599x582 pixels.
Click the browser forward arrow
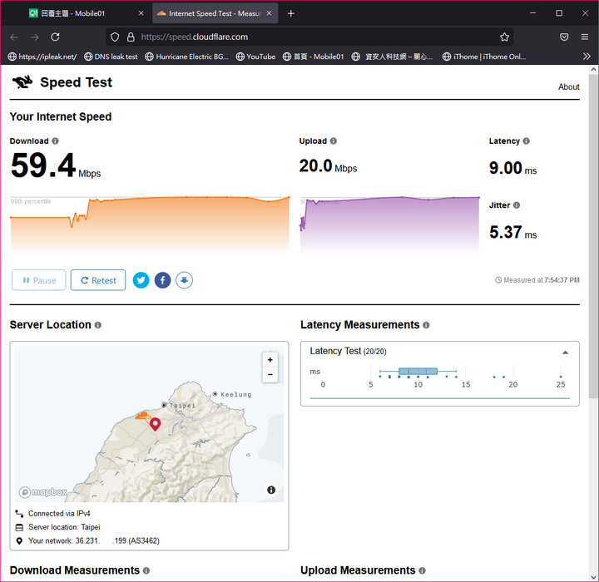pyautogui.click(x=35, y=37)
